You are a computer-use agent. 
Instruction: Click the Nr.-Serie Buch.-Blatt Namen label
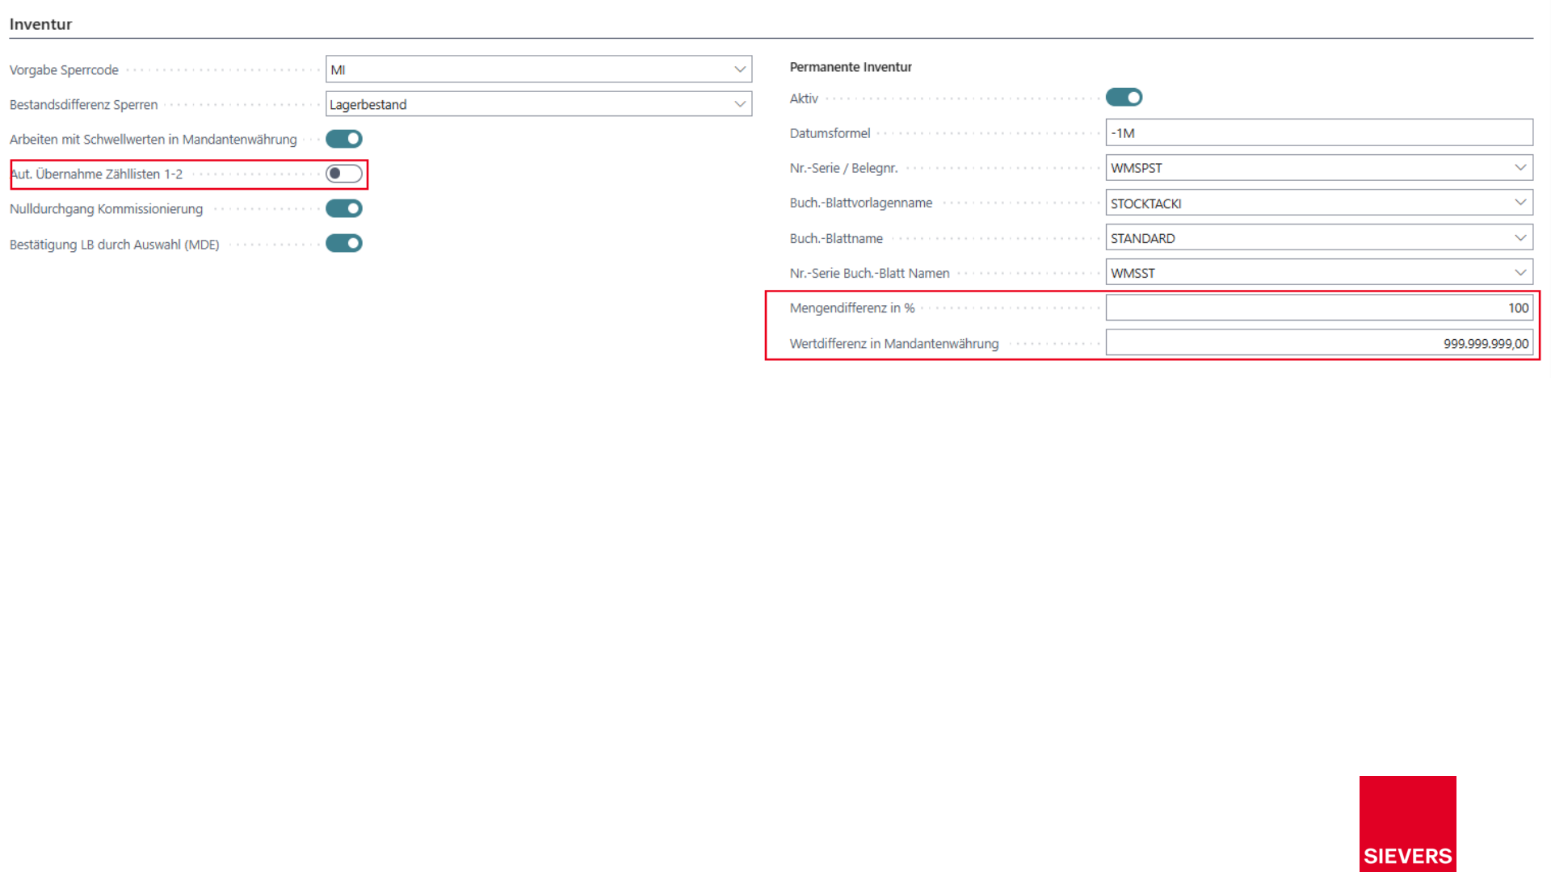869,273
